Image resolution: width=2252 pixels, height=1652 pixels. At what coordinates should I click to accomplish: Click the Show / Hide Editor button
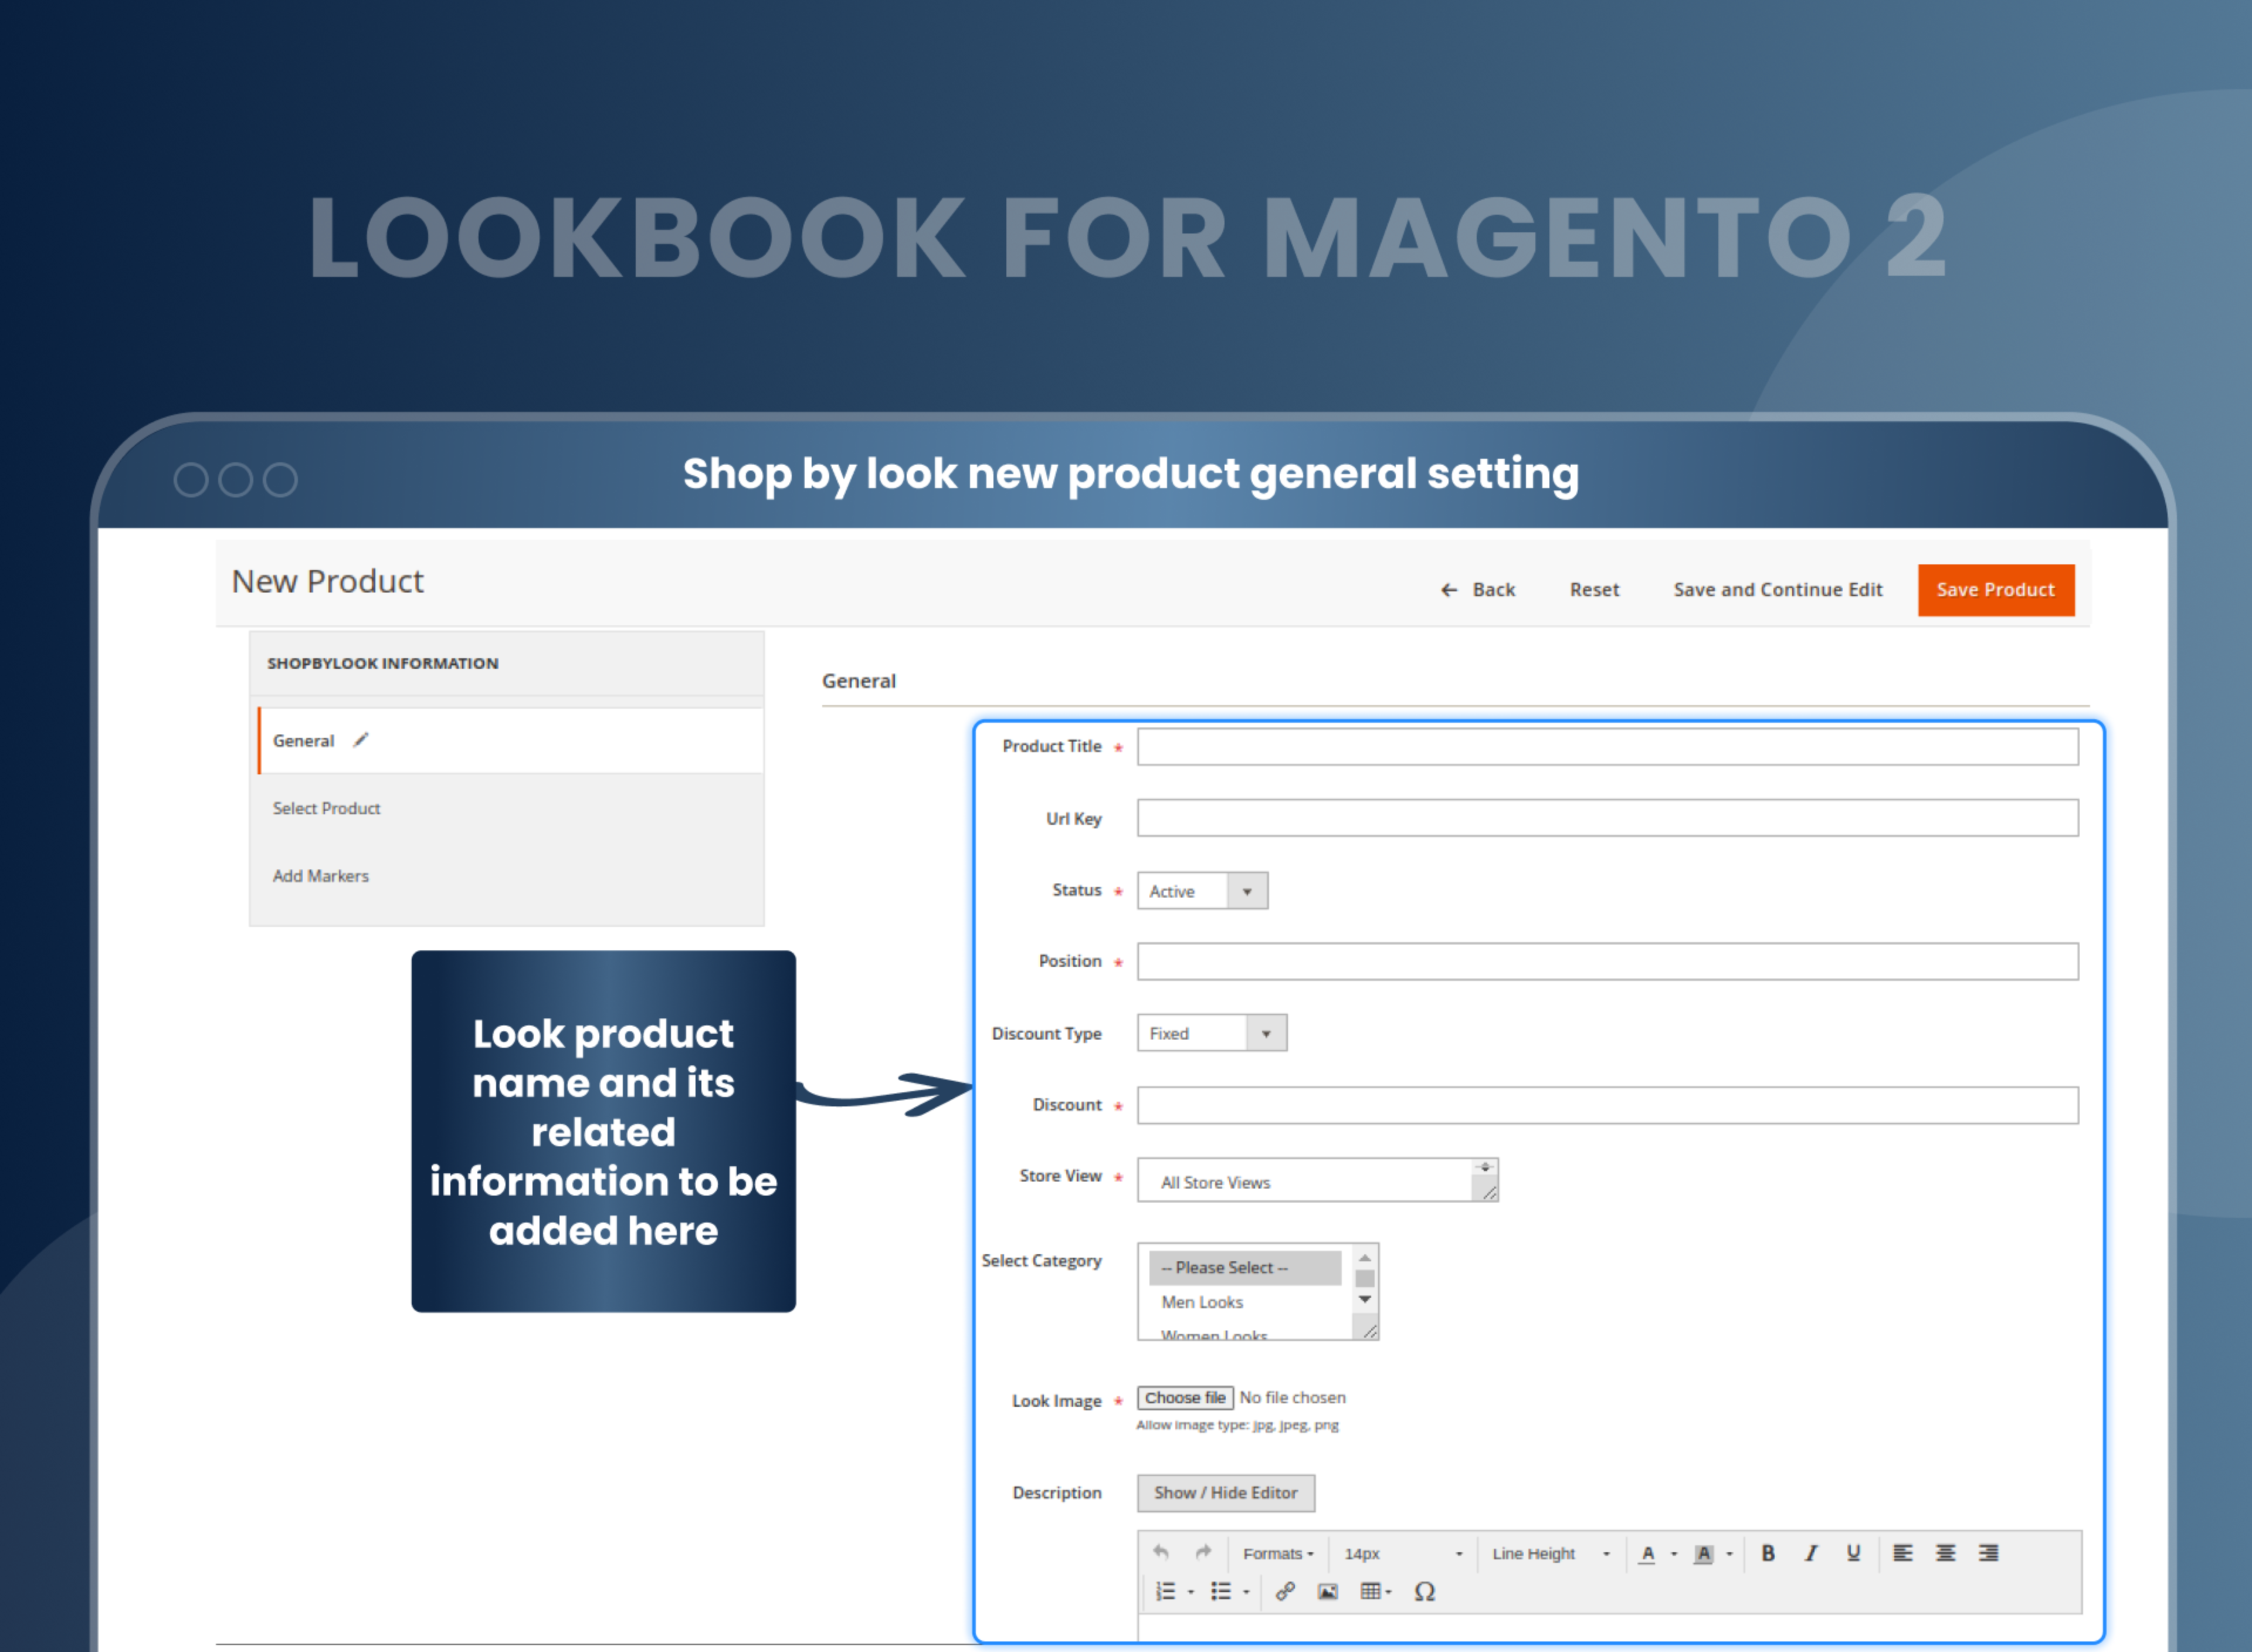[x=1226, y=1492]
